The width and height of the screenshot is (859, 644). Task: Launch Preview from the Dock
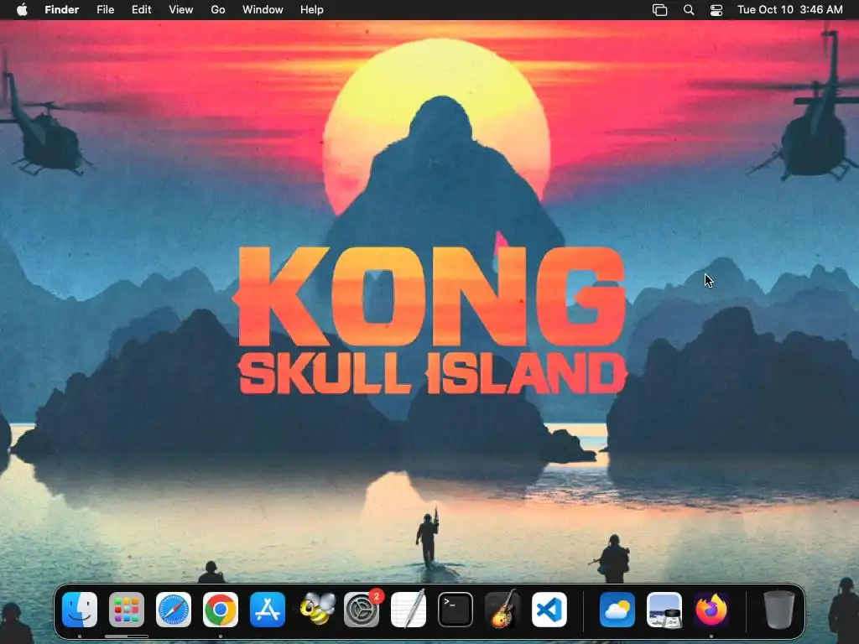664,610
